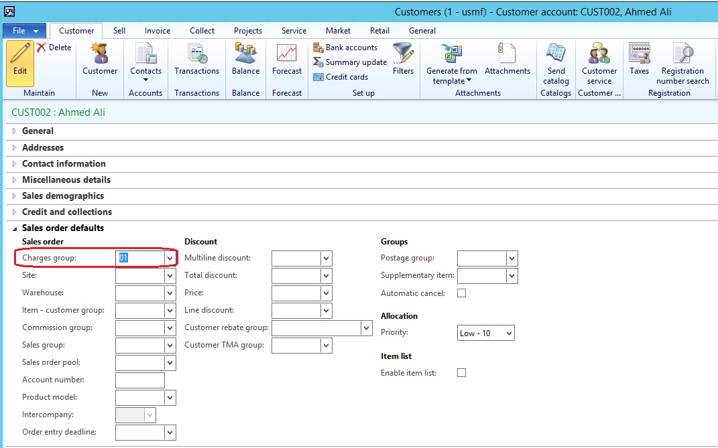This screenshot has height=448, width=718.
Task: Open the Charges group dropdown
Action: click(x=171, y=258)
